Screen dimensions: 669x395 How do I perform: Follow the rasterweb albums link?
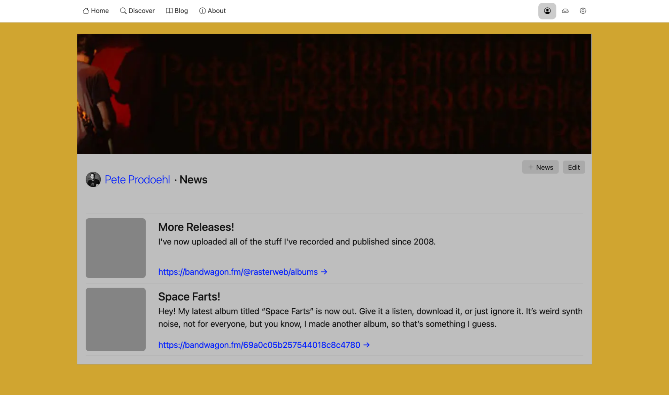[238, 272]
